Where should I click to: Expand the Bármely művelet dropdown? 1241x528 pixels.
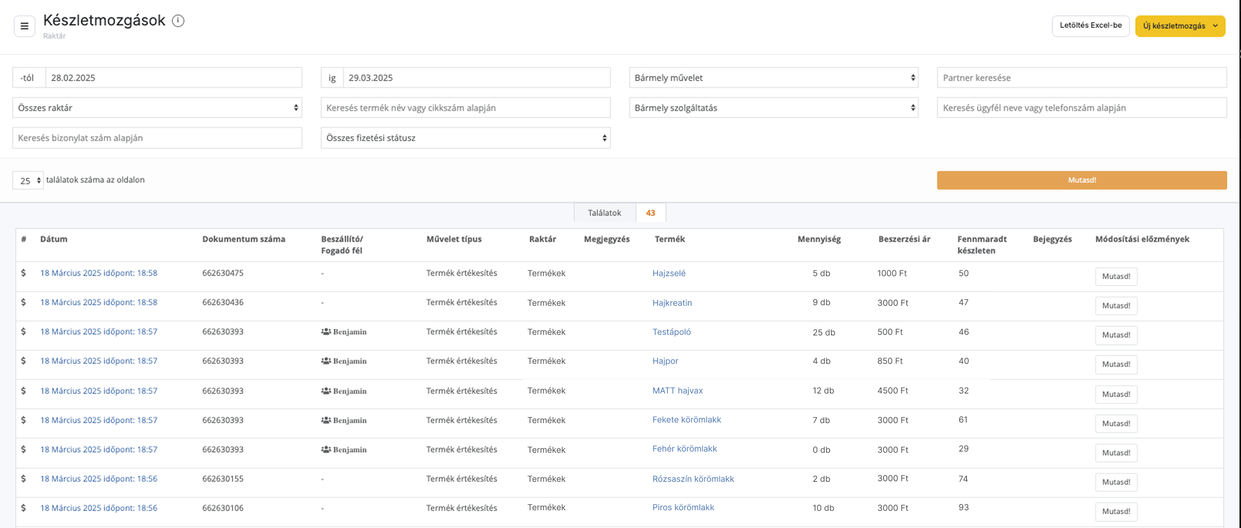click(773, 78)
